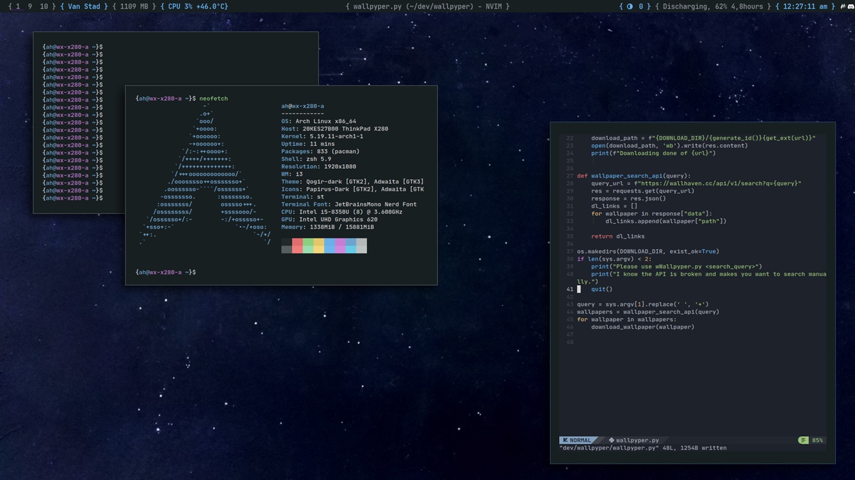Click the Theme: Qogir-dark line
This screenshot has width=855, height=480.
point(353,182)
